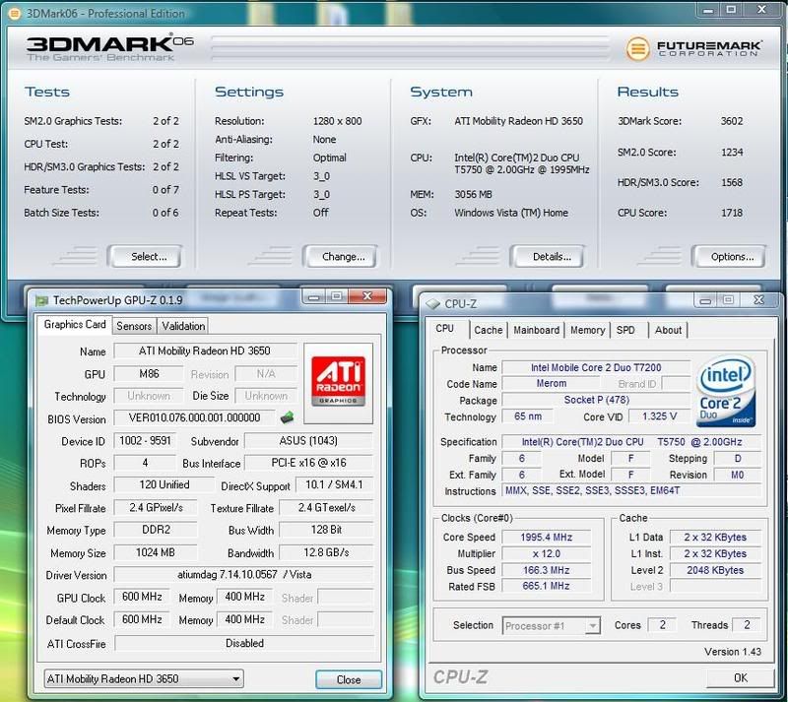788x702 pixels.
Task: Click the Subvendor ASUS (1043) field
Action: click(308, 441)
